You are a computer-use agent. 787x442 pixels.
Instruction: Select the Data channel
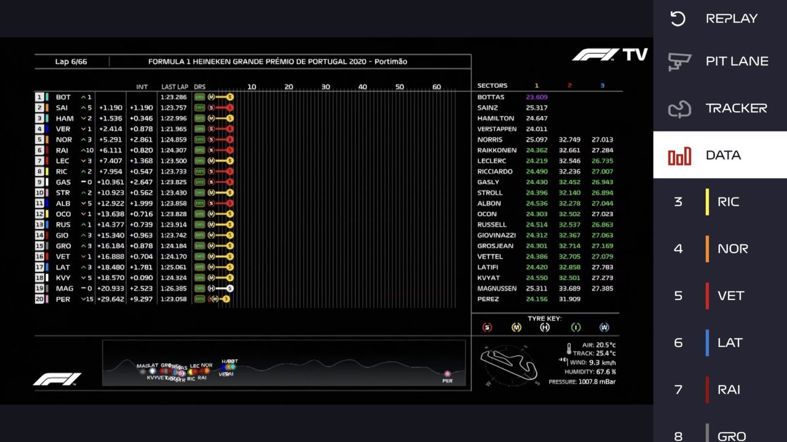[x=720, y=155]
